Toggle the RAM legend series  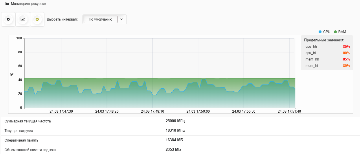click(340, 32)
